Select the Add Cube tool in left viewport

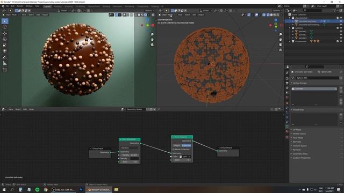(5, 70)
